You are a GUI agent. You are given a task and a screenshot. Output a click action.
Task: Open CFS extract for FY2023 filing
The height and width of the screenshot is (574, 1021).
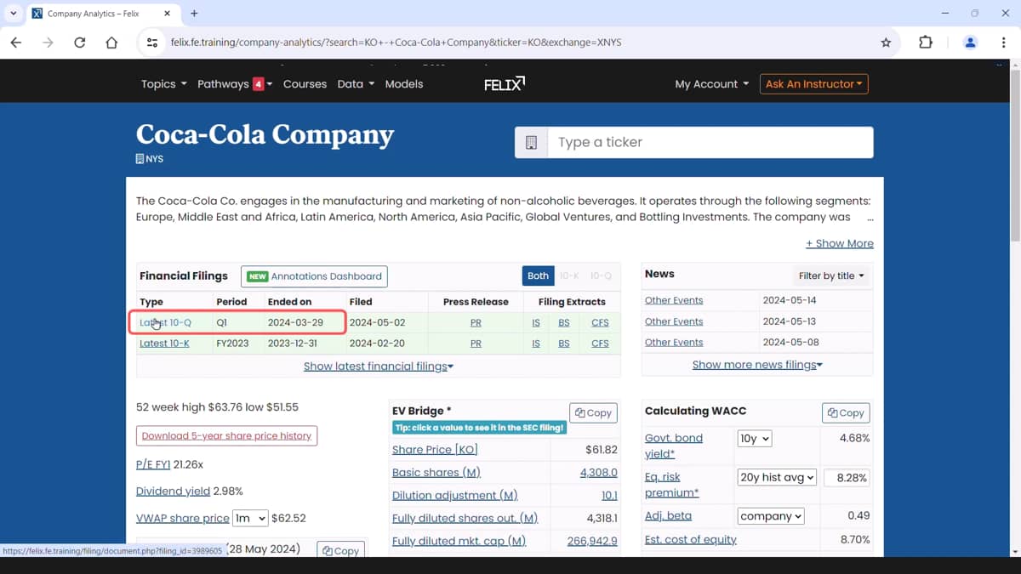600,344
